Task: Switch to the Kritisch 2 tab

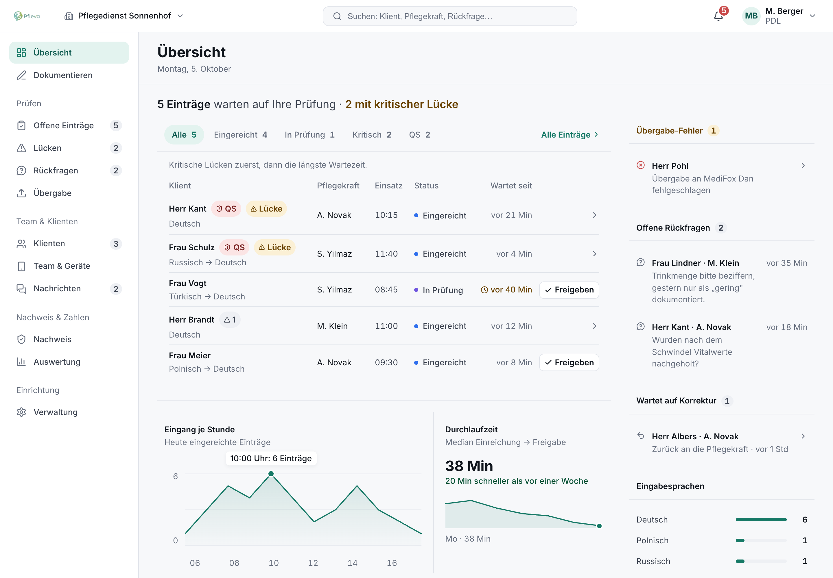Action: 372,135
